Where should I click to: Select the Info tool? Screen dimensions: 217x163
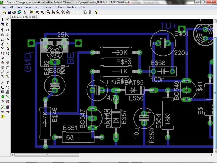click(x=3, y=19)
